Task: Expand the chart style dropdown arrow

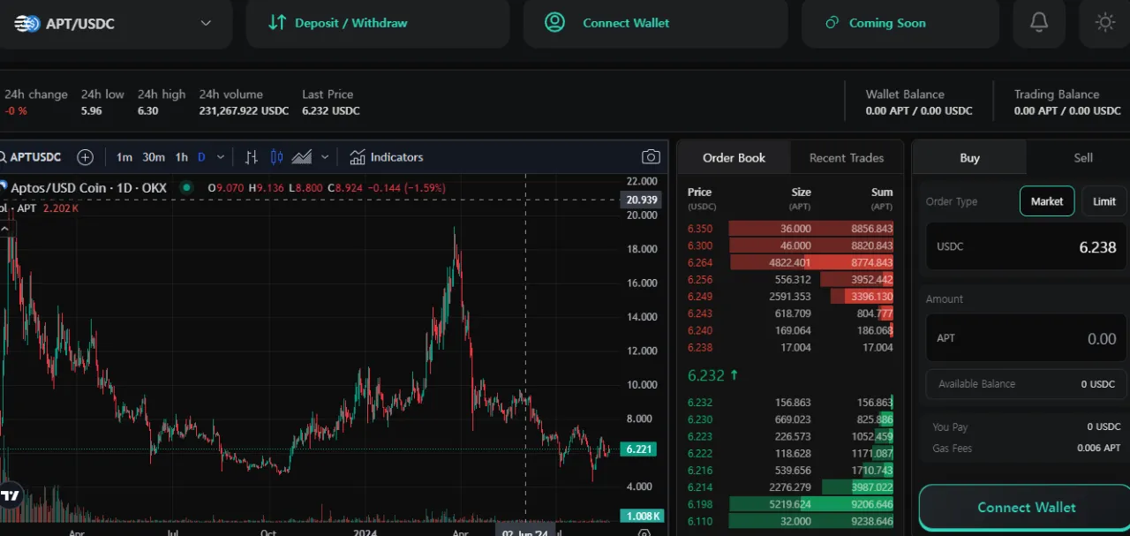Action: (325, 157)
